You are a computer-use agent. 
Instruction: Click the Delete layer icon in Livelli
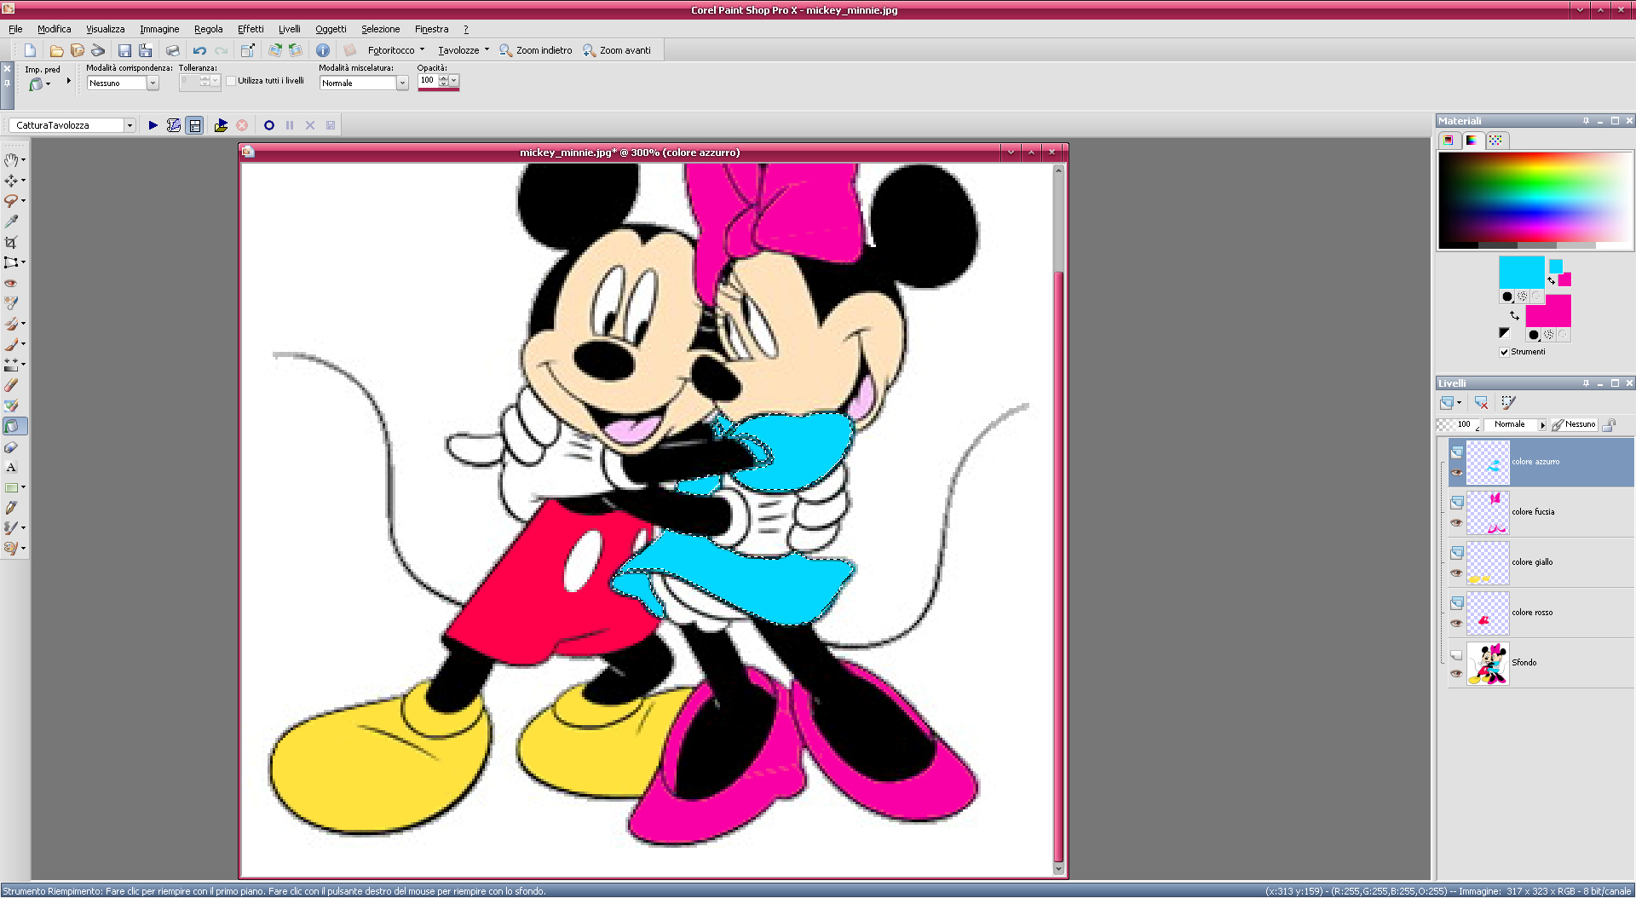(x=1481, y=402)
